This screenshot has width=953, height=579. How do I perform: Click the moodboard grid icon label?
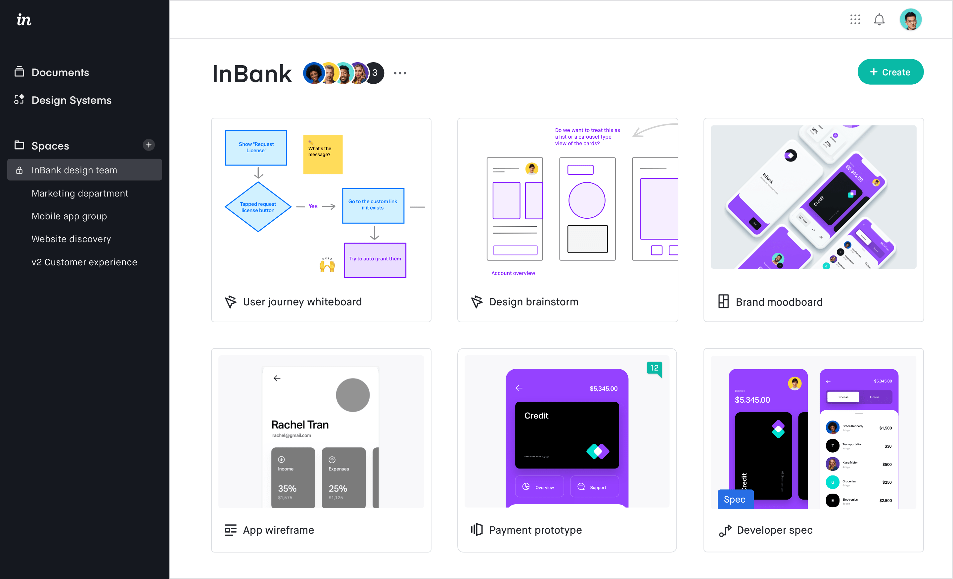[723, 301]
